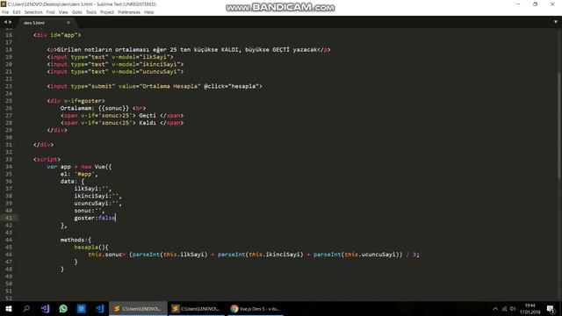Click the next tab arrow

click(x=10, y=22)
